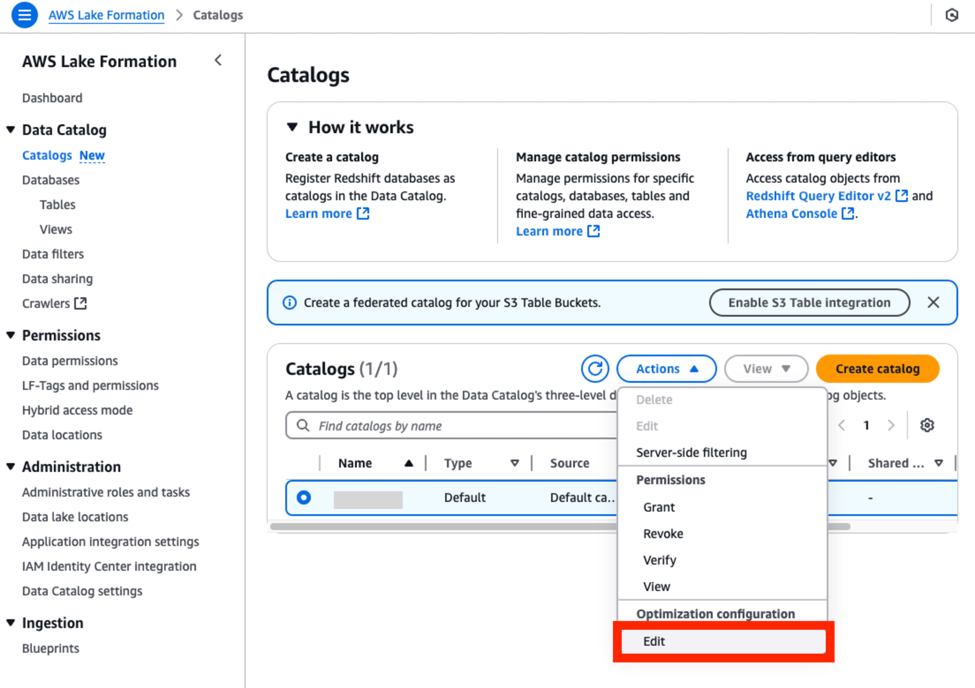Screen dimensions: 975x688
Task: Click the search magnifier icon in the catalog filter
Action: tap(303, 425)
